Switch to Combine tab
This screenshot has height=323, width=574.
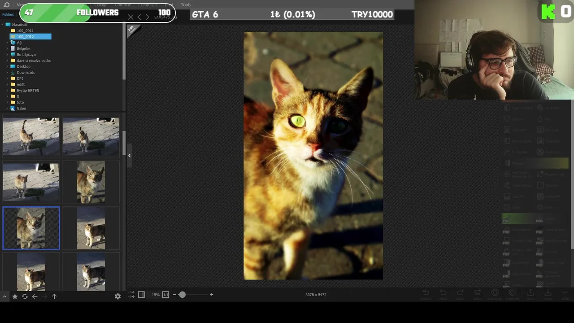point(123,4)
